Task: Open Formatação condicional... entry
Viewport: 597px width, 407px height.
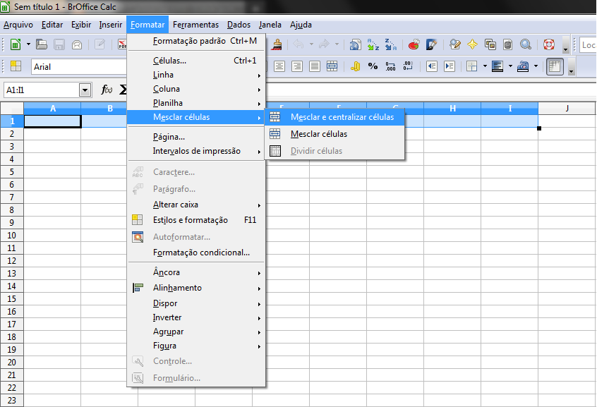Action: [196, 253]
